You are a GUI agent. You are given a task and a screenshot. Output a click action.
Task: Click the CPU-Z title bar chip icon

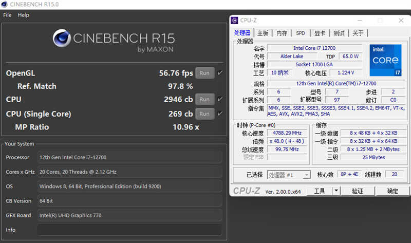[x=234, y=20]
